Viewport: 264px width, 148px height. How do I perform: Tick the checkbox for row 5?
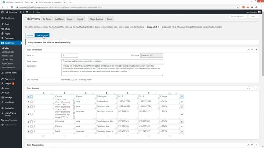click(31, 122)
